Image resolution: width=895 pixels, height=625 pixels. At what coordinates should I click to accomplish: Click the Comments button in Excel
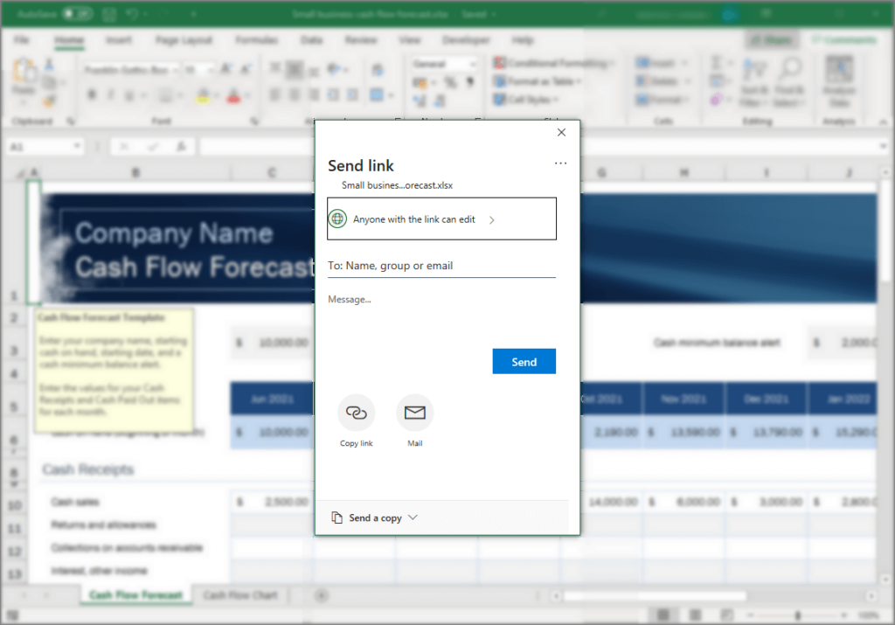pyautogui.click(x=843, y=40)
